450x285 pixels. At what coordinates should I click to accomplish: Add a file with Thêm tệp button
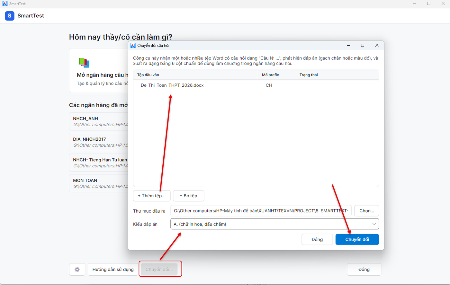pos(152,196)
